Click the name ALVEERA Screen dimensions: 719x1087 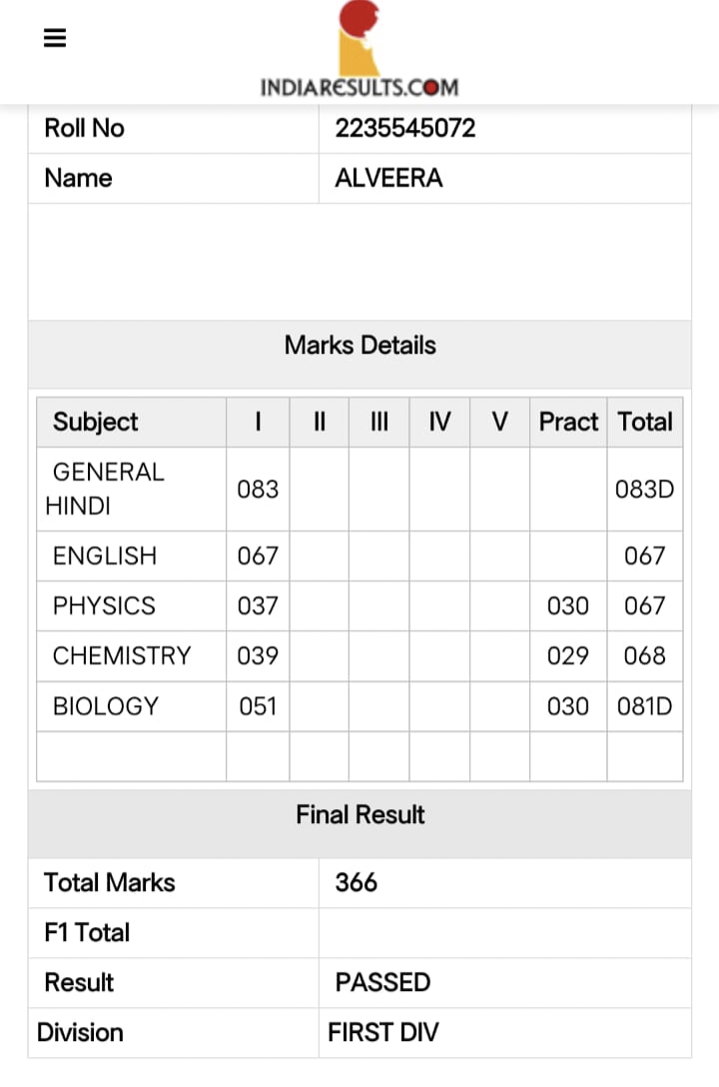(388, 178)
